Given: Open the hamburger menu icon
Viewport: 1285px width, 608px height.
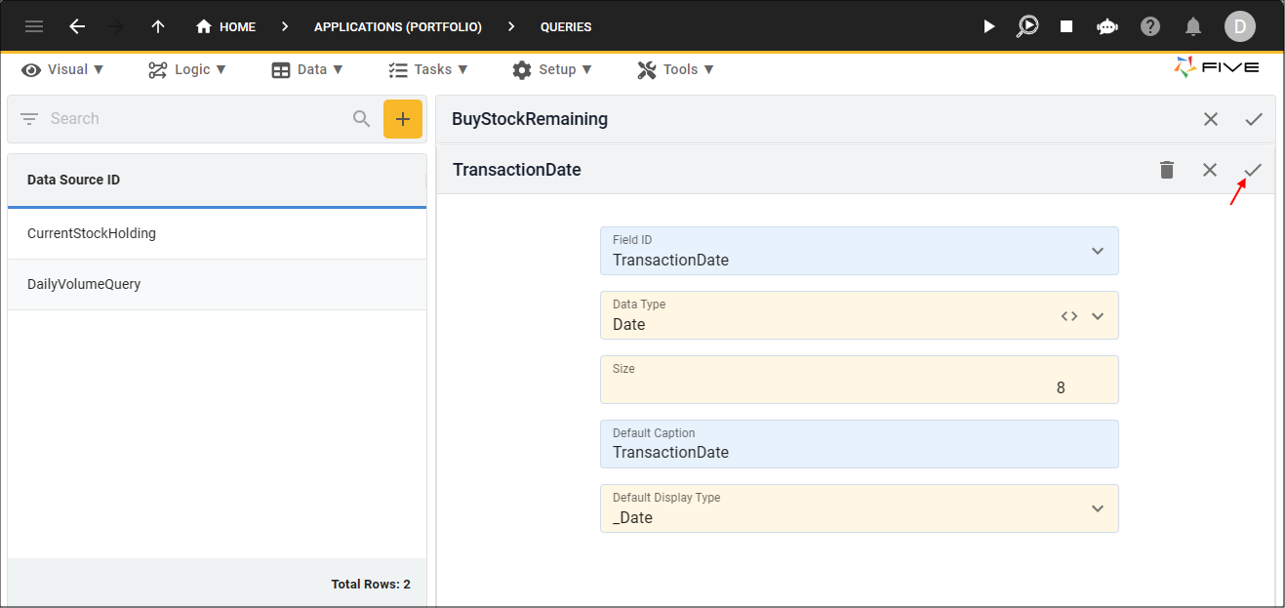Looking at the screenshot, I should tap(34, 26).
